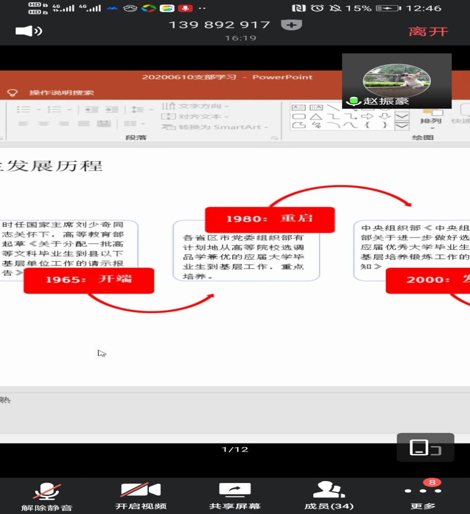Click the 排列 arrange button

(430, 116)
